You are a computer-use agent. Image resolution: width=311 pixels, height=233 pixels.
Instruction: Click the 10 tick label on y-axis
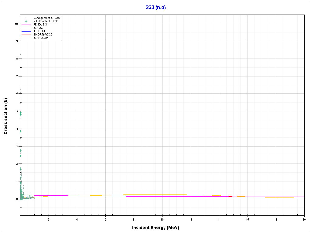point(16,24)
